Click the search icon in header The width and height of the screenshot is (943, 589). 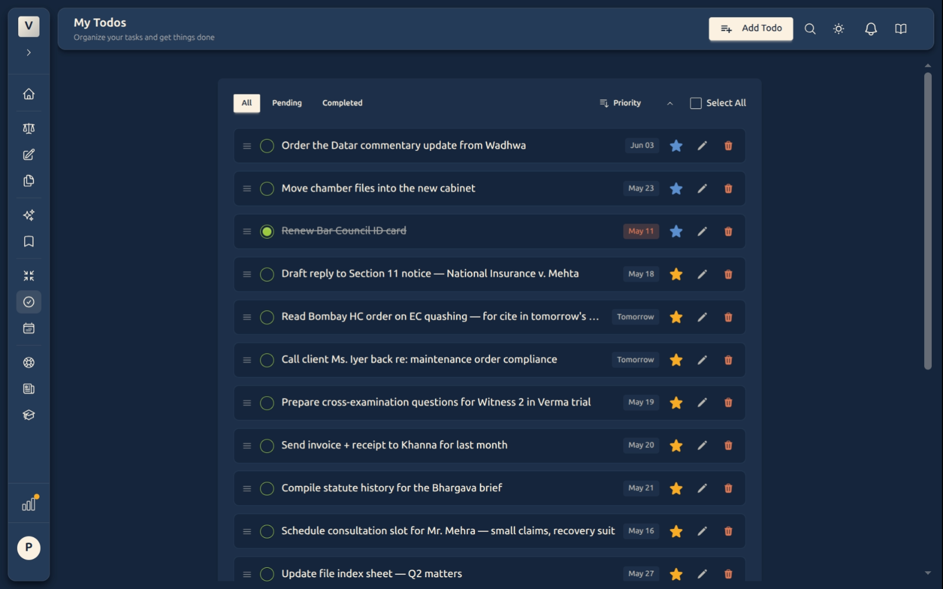810,29
